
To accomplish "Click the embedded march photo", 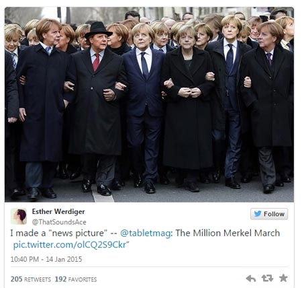I will click(149, 104).
